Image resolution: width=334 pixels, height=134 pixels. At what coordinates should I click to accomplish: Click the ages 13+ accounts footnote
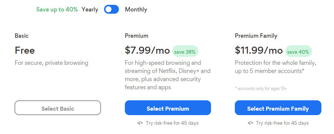[261, 88]
